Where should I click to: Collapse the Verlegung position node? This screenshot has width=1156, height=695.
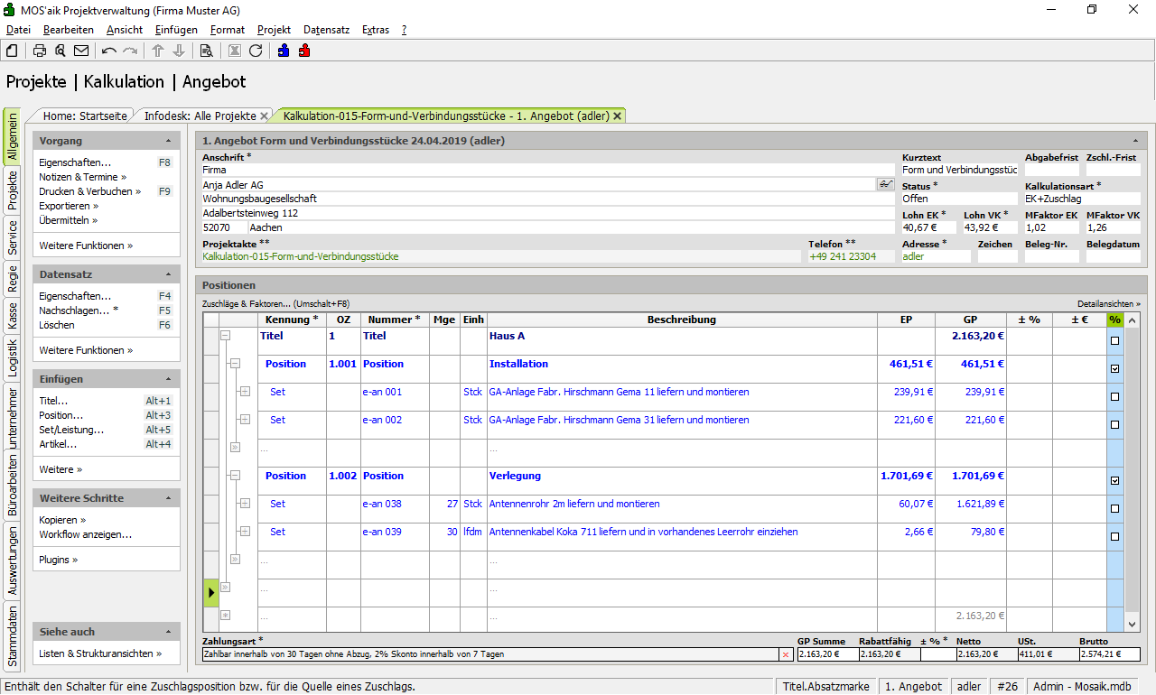pos(235,476)
